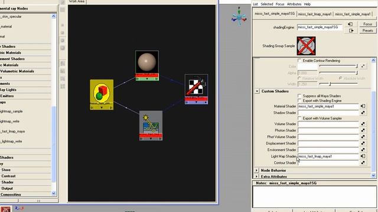Click the Alpha slider

click(338, 72)
